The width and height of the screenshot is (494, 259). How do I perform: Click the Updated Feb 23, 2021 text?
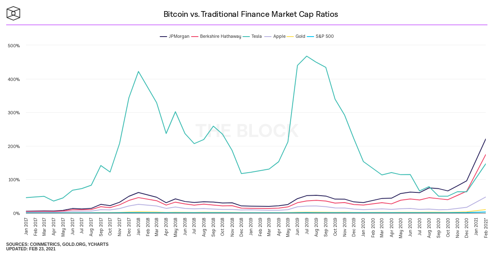coord(31,249)
